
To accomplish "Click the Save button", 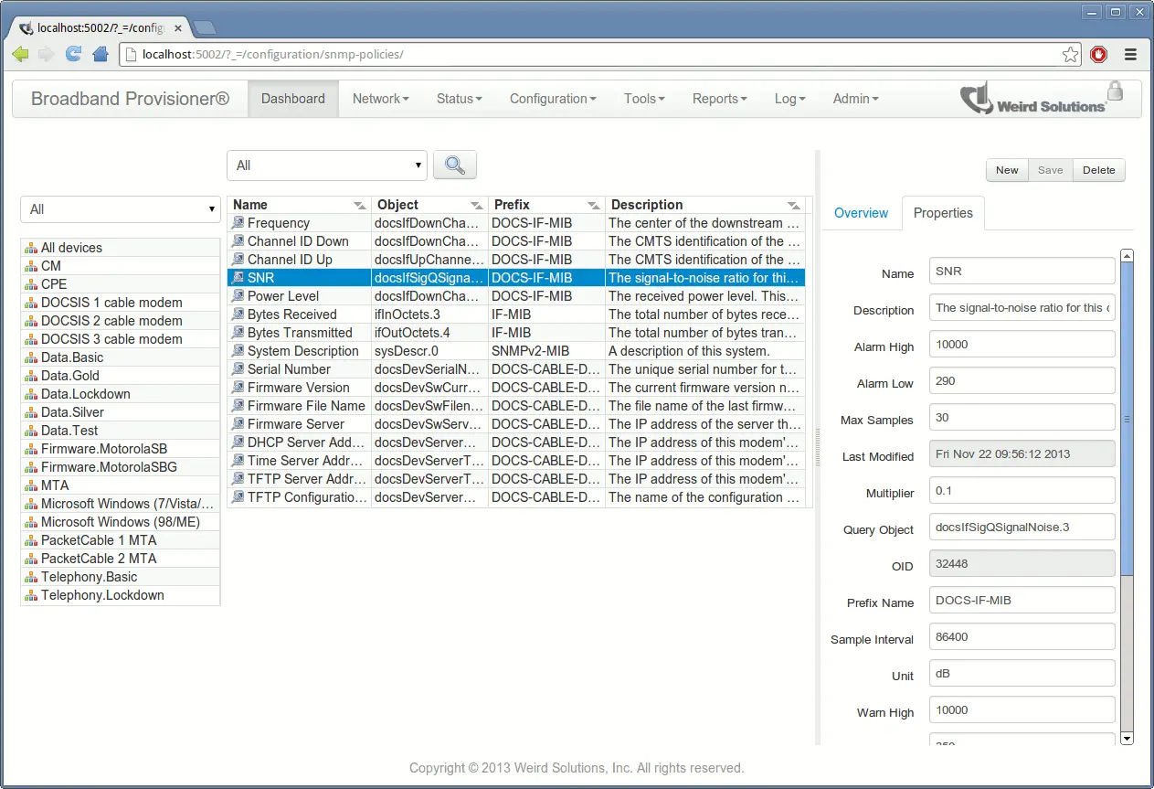I will pos(1050,170).
